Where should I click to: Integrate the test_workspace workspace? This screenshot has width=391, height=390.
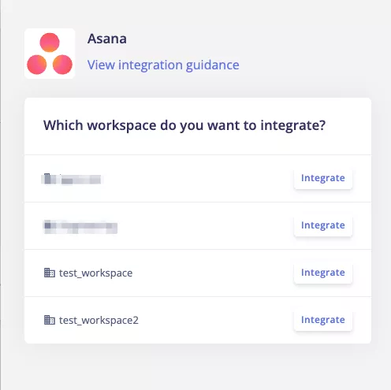coord(323,273)
